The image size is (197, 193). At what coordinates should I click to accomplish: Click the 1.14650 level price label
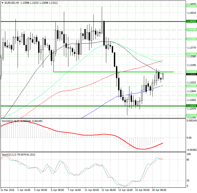tap(191, 6)
